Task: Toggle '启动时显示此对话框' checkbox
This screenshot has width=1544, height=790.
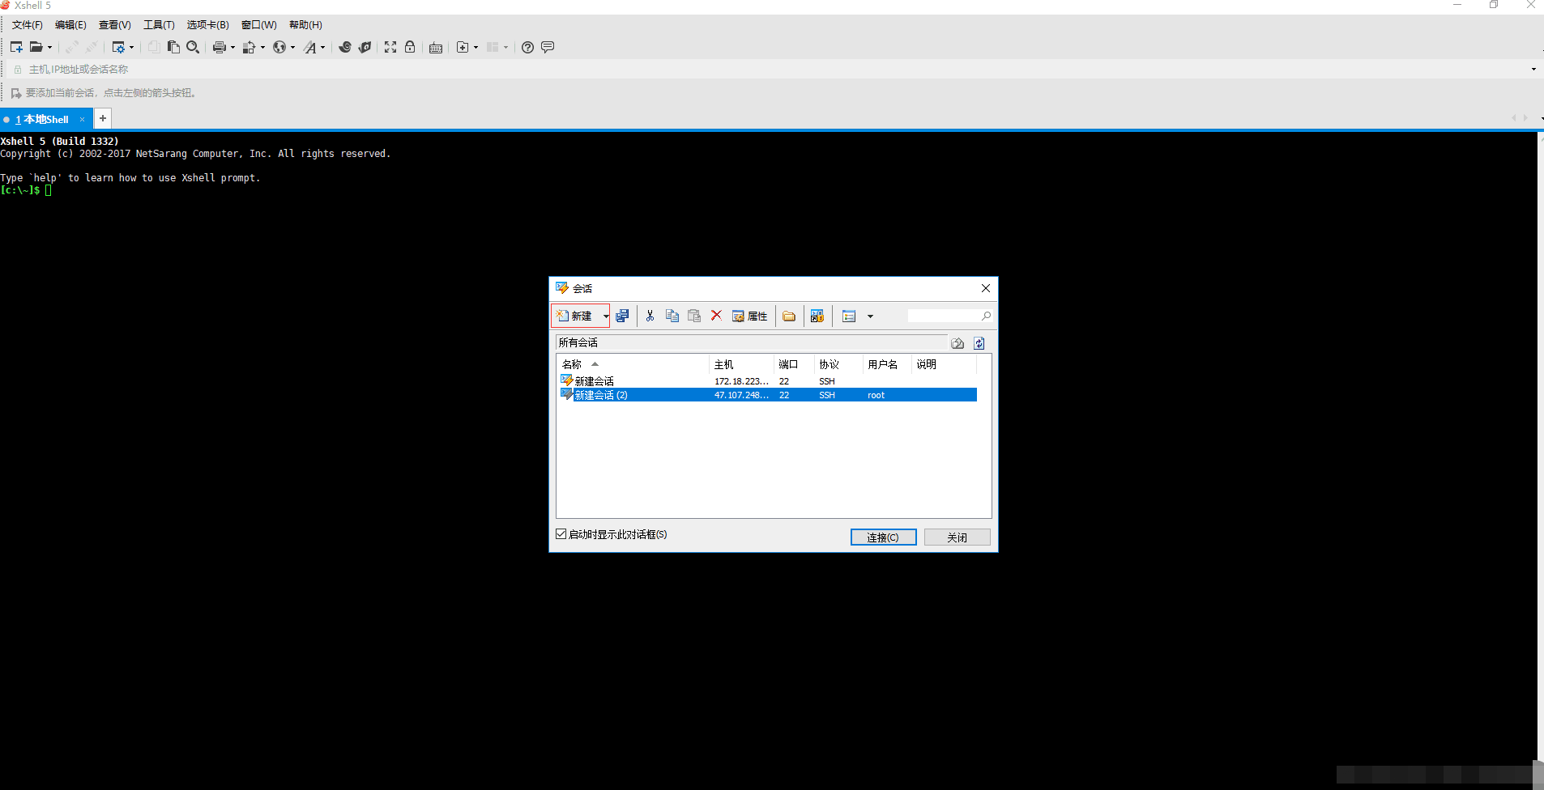Action: 561,534
